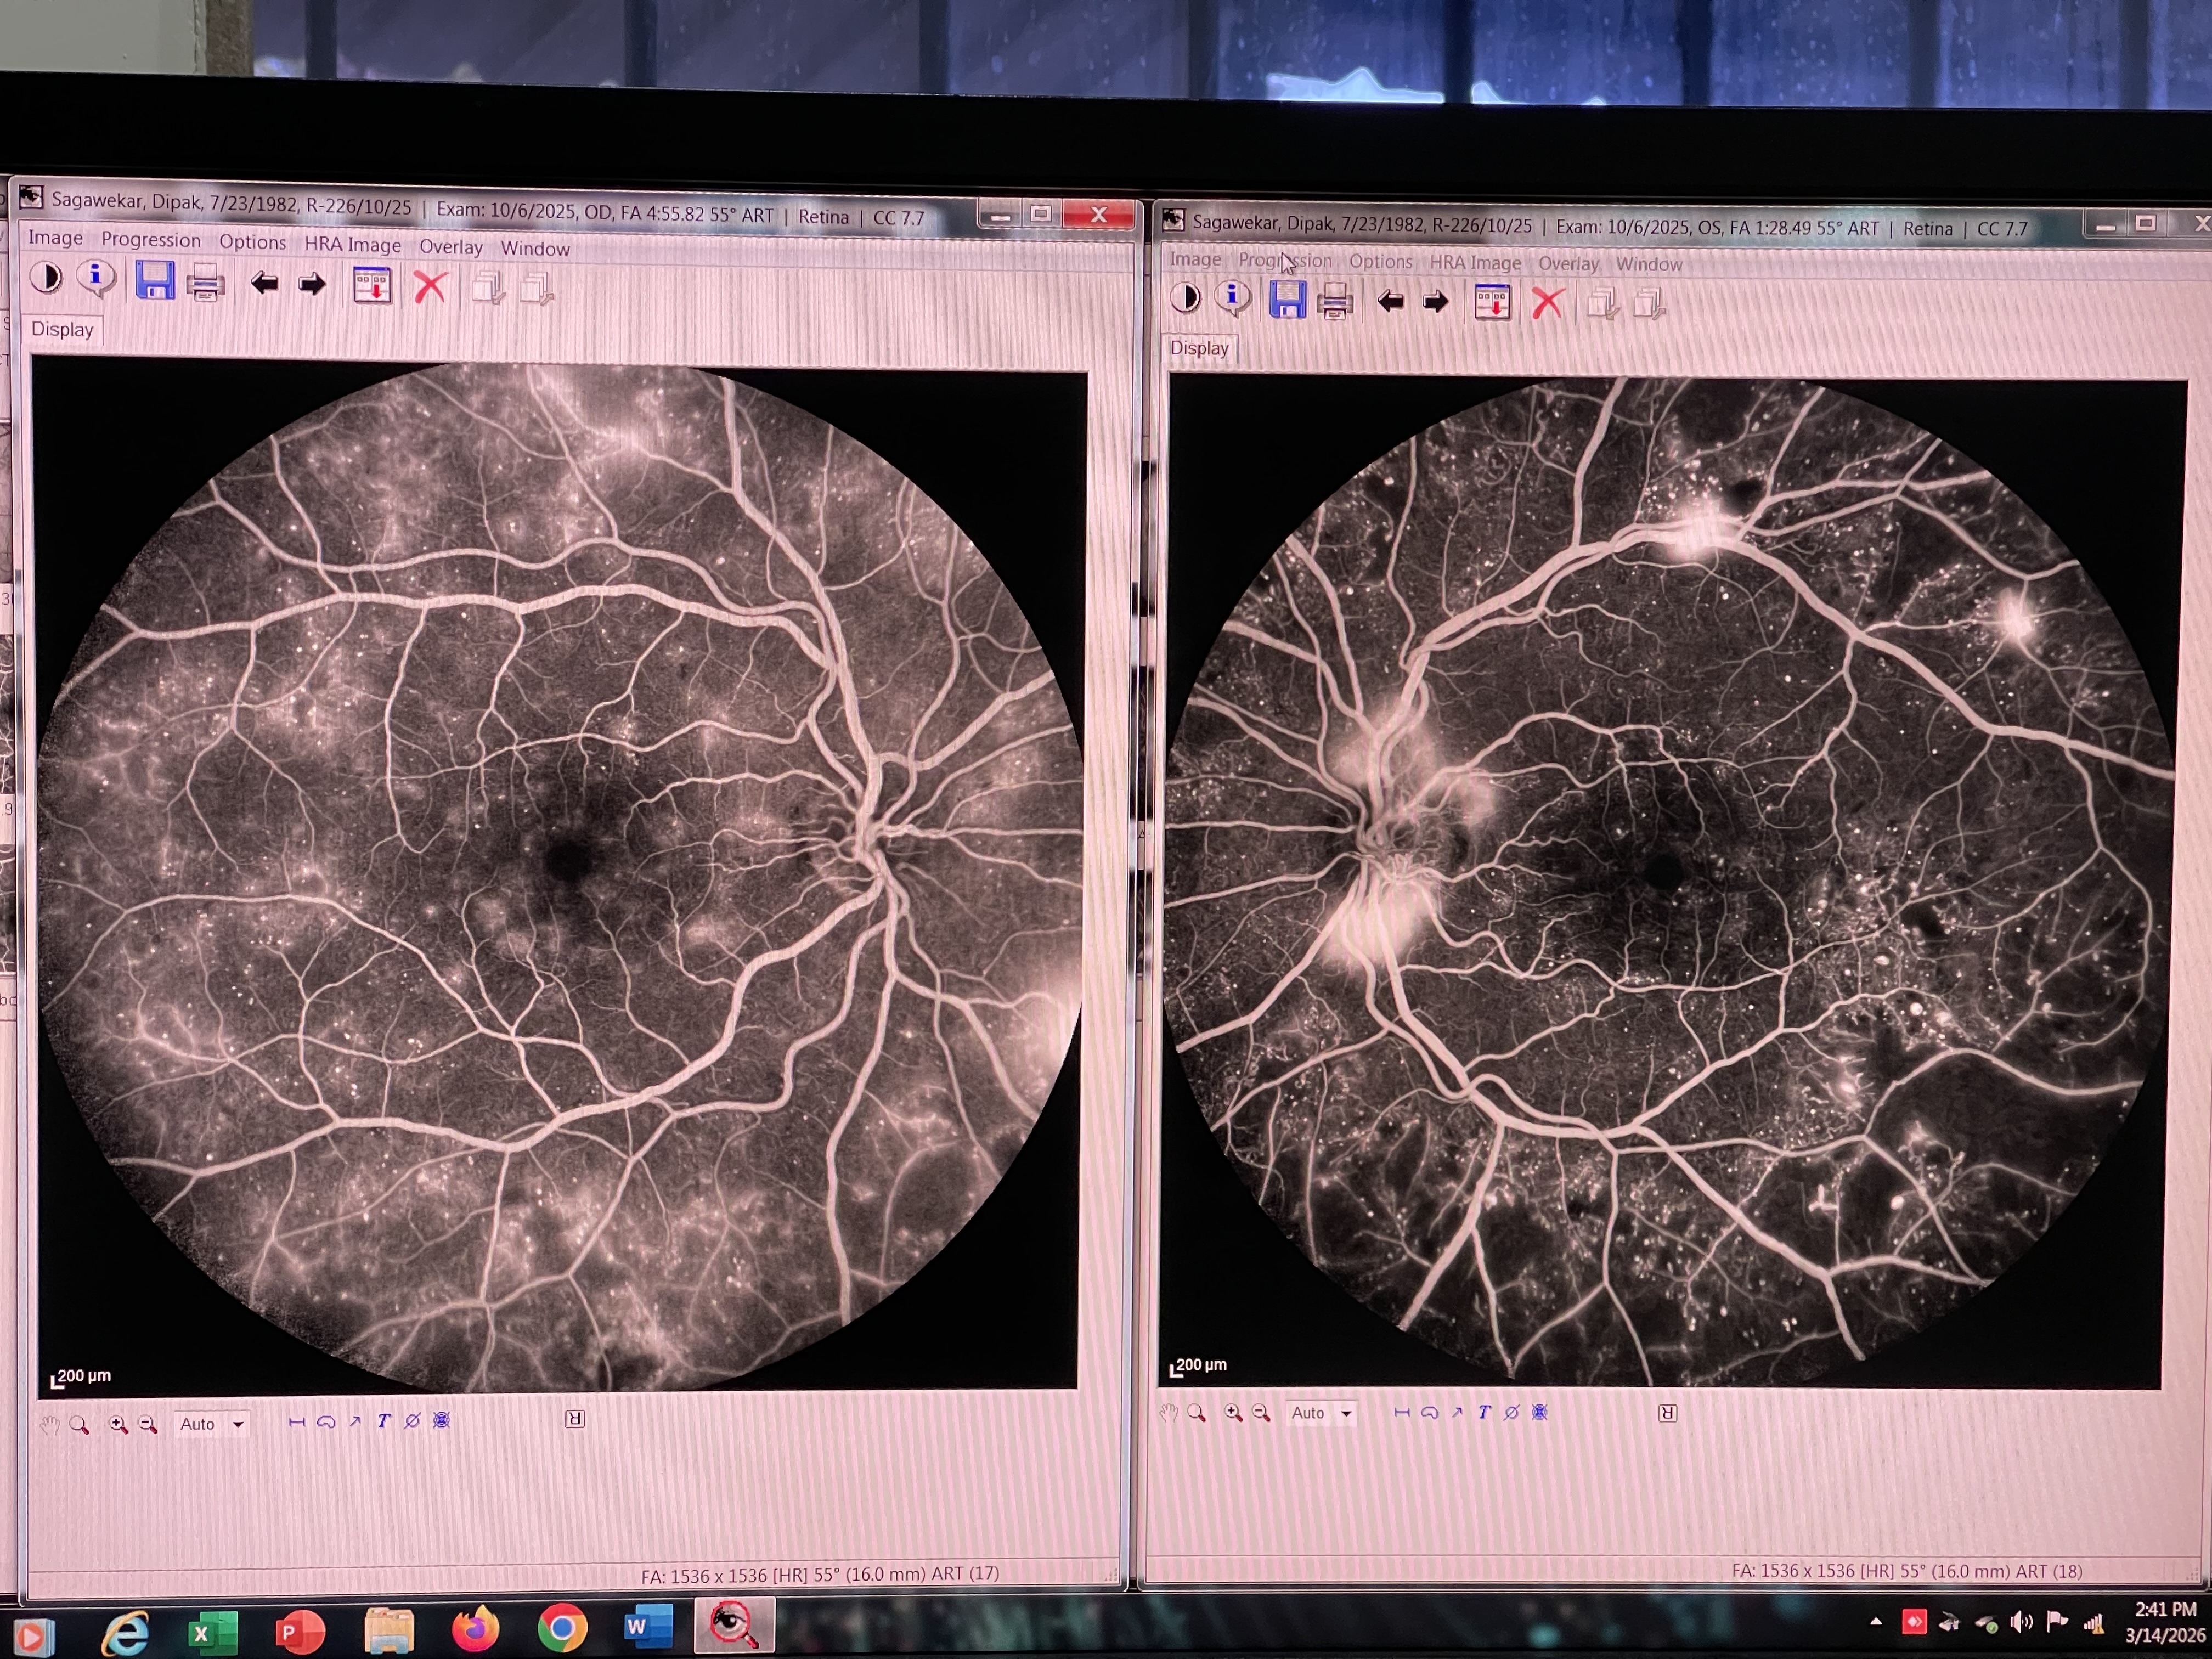Select distance measure tool in OS window
2212x1659 pixels.
[1401, 1412]
